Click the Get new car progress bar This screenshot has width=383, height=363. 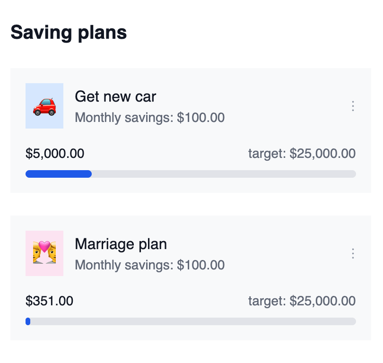click(191, 174)
